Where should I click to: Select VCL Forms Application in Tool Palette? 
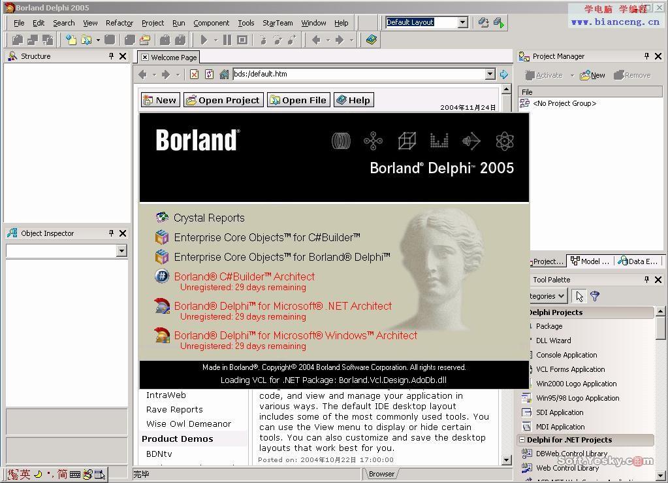click(570, 369)
